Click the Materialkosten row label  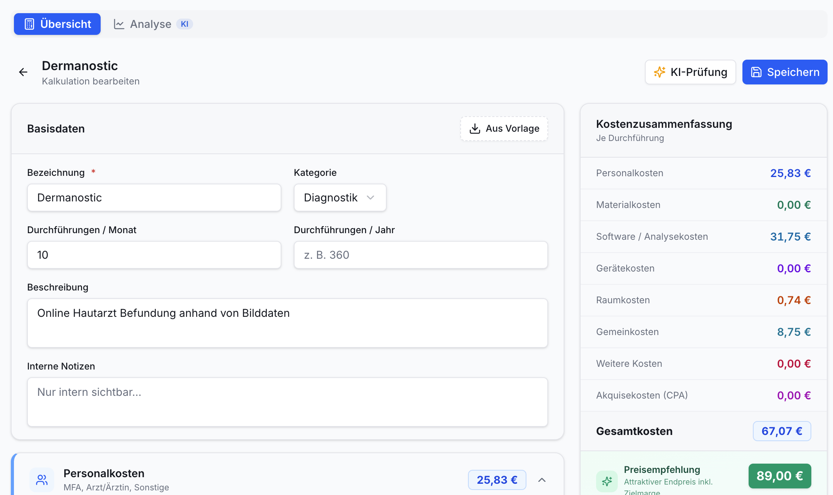628,205
